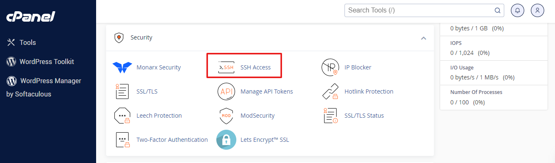Click the Hotlink Protection chain icon
The image size is (555, 163).
click(x=330, y=91)
